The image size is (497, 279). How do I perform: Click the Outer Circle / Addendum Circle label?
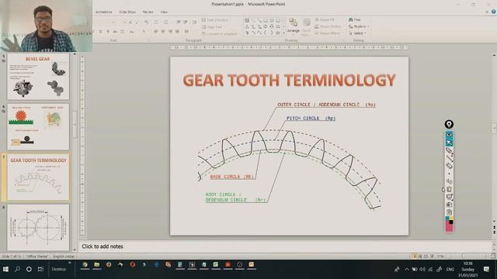pyautogui.click(x=326, y=105)
